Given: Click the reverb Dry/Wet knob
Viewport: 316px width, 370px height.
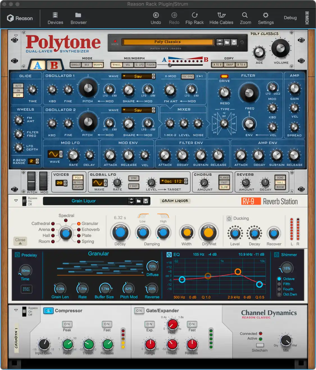Looking at the screenshot, I should [x=208, y=233].
